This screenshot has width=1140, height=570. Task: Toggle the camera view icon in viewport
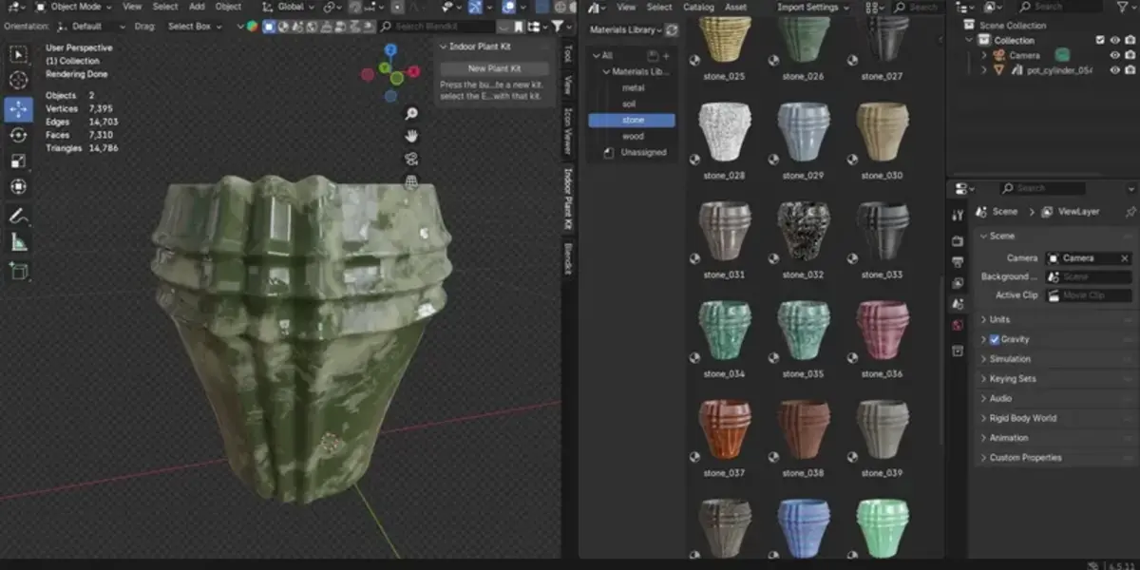coord(412,159)
